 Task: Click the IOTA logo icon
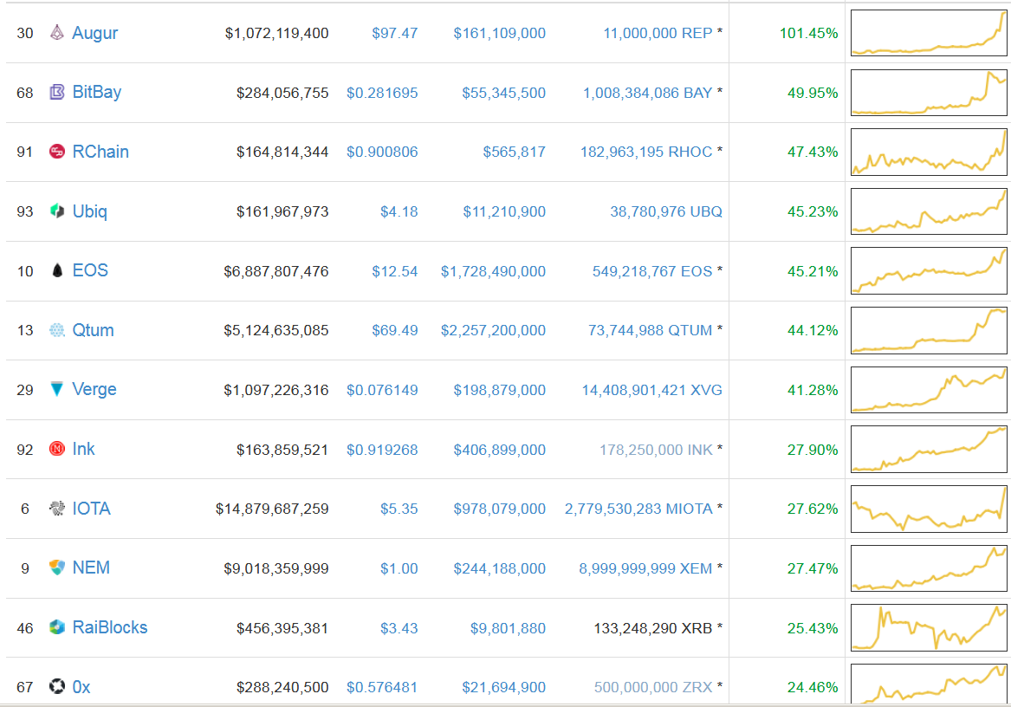[56, 509]
